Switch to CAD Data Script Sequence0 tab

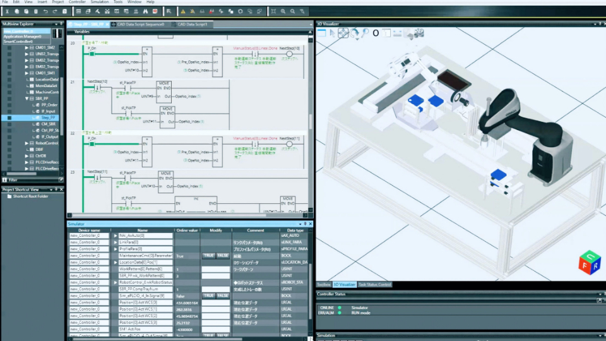pos(140,24)
